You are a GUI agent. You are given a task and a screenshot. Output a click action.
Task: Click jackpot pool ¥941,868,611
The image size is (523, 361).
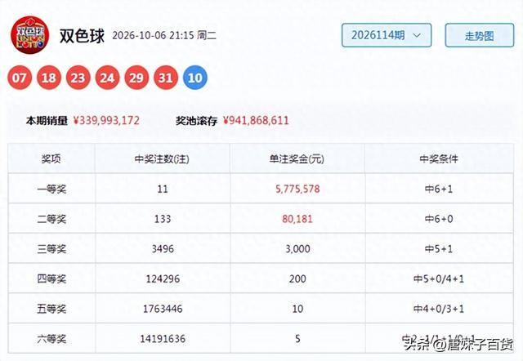[x=256, y=120]
